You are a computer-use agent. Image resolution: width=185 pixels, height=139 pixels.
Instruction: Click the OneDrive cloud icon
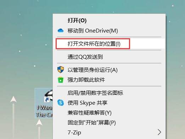(61, 31)
